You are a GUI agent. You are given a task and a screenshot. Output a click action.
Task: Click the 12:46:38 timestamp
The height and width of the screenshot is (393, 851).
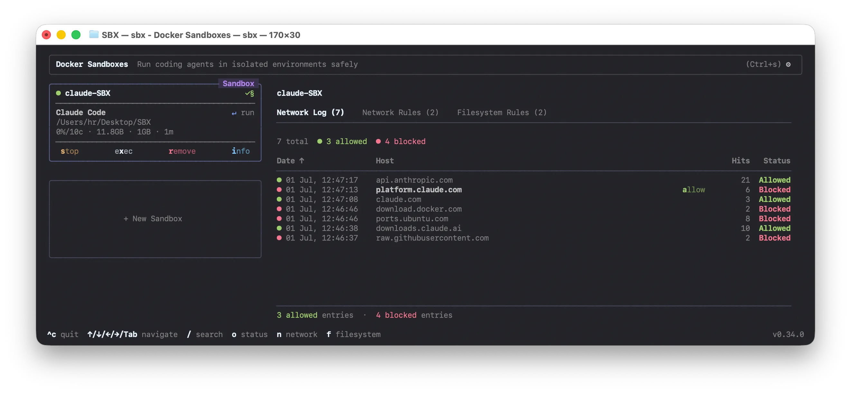pos(340,228)
